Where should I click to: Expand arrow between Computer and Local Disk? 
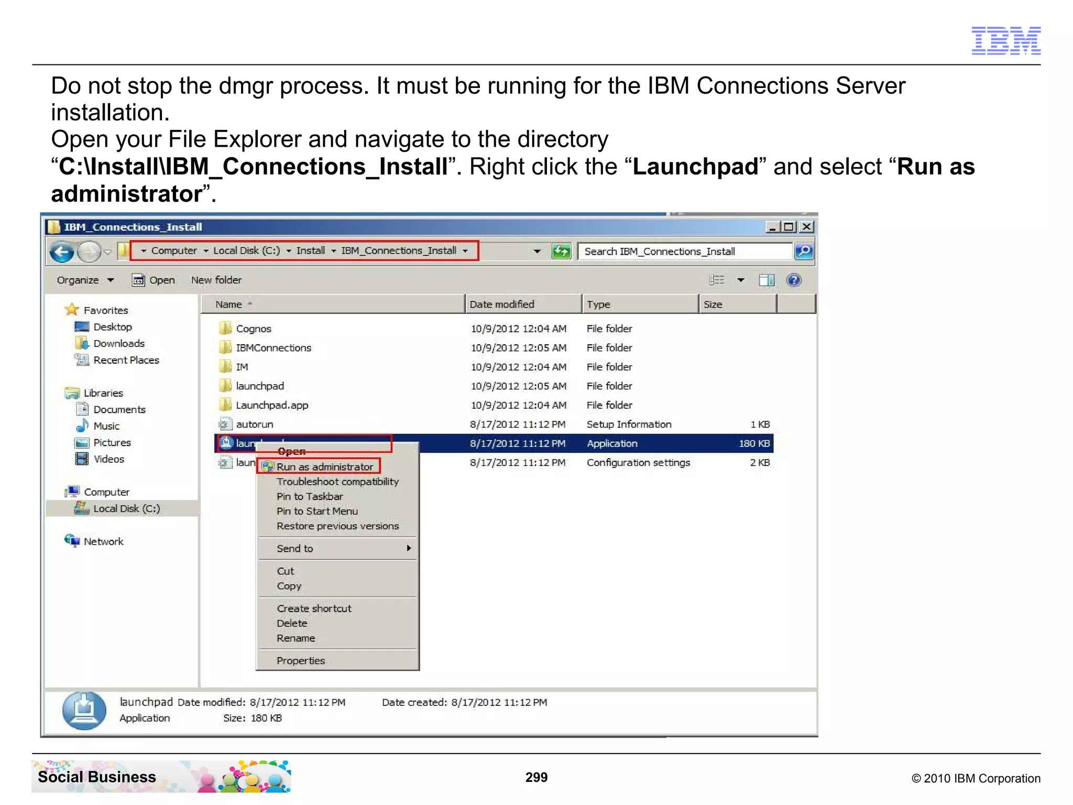(x=205, y=251)
